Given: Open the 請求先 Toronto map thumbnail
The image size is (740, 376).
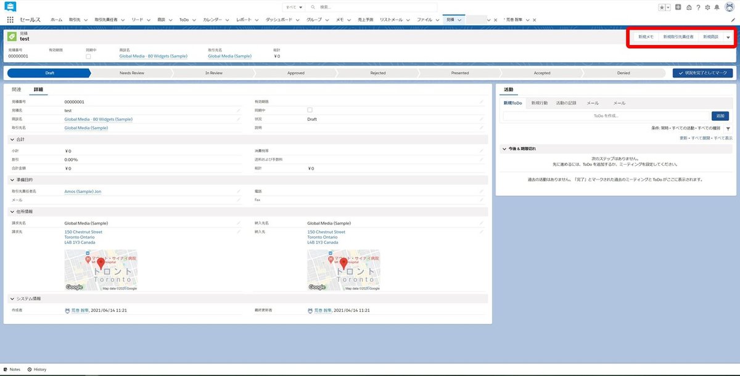Looking at the screenshot, I should [101, 270].
